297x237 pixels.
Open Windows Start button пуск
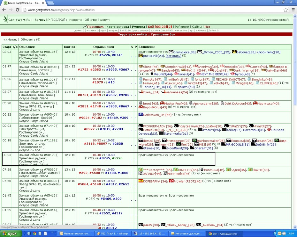(10, 233)
